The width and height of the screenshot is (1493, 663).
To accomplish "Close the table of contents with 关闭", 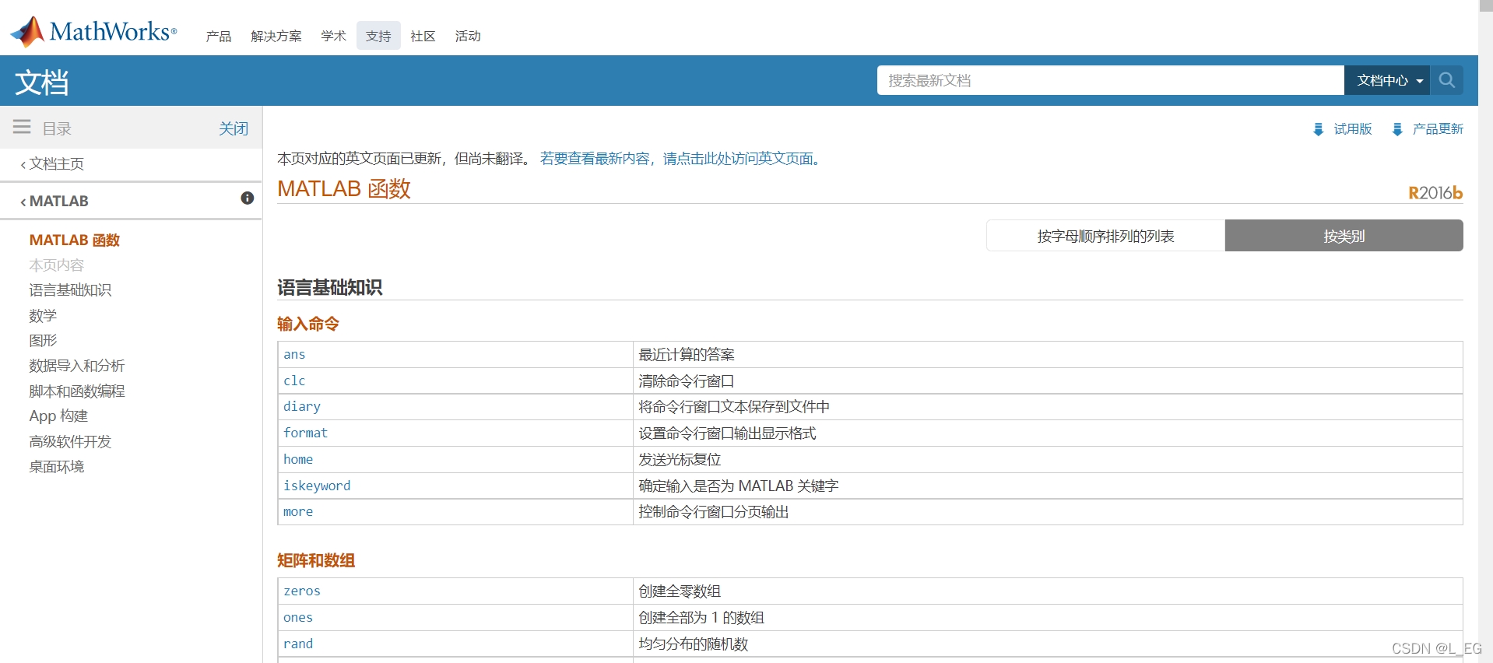I will 234,128.
